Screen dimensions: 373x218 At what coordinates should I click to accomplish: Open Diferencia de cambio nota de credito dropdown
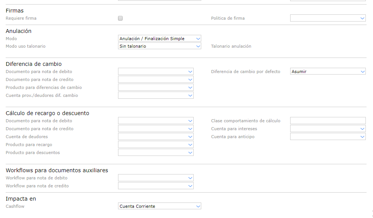tap(155, 79)
